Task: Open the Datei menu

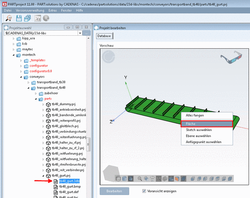Action: coord(8,10)
